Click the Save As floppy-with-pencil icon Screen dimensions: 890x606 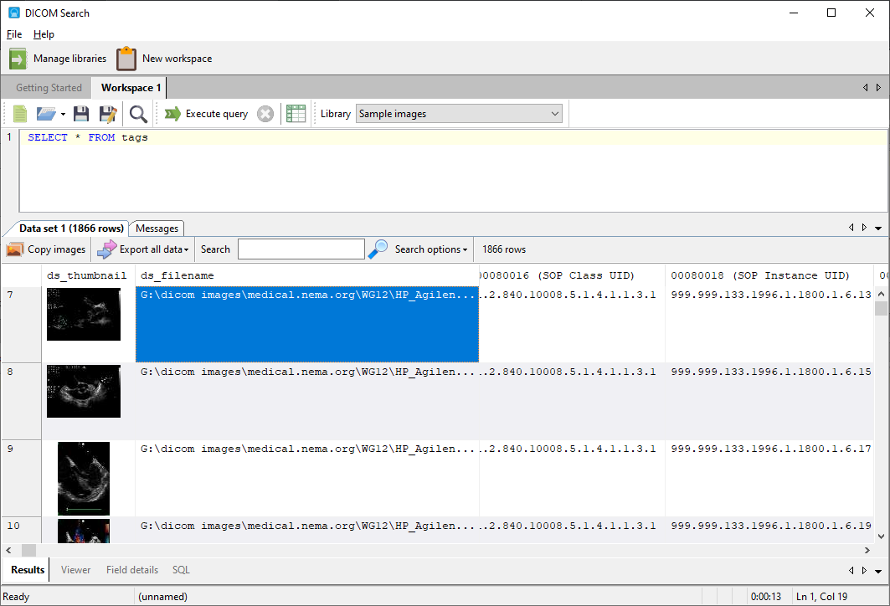tap(108, 113)
